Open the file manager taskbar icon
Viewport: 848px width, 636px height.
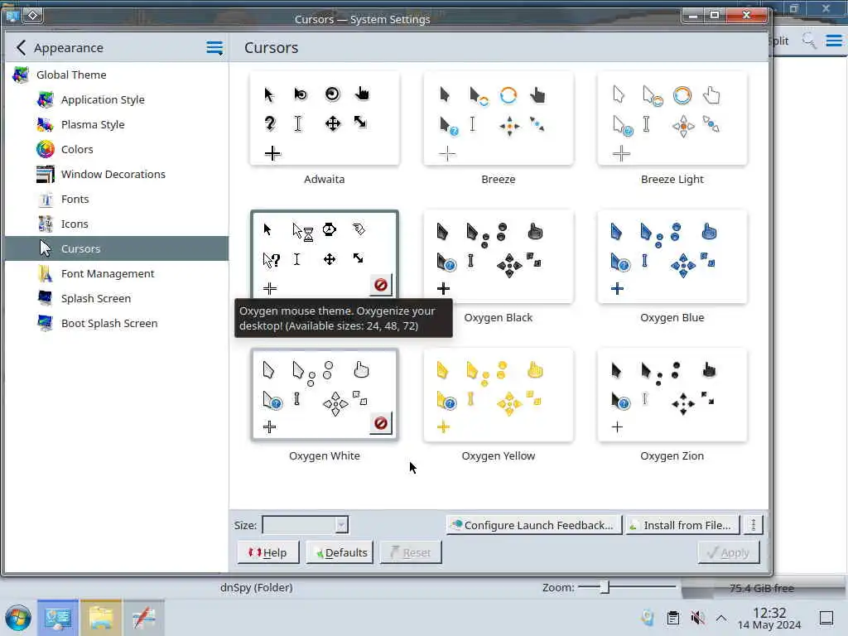pos(101,618)
